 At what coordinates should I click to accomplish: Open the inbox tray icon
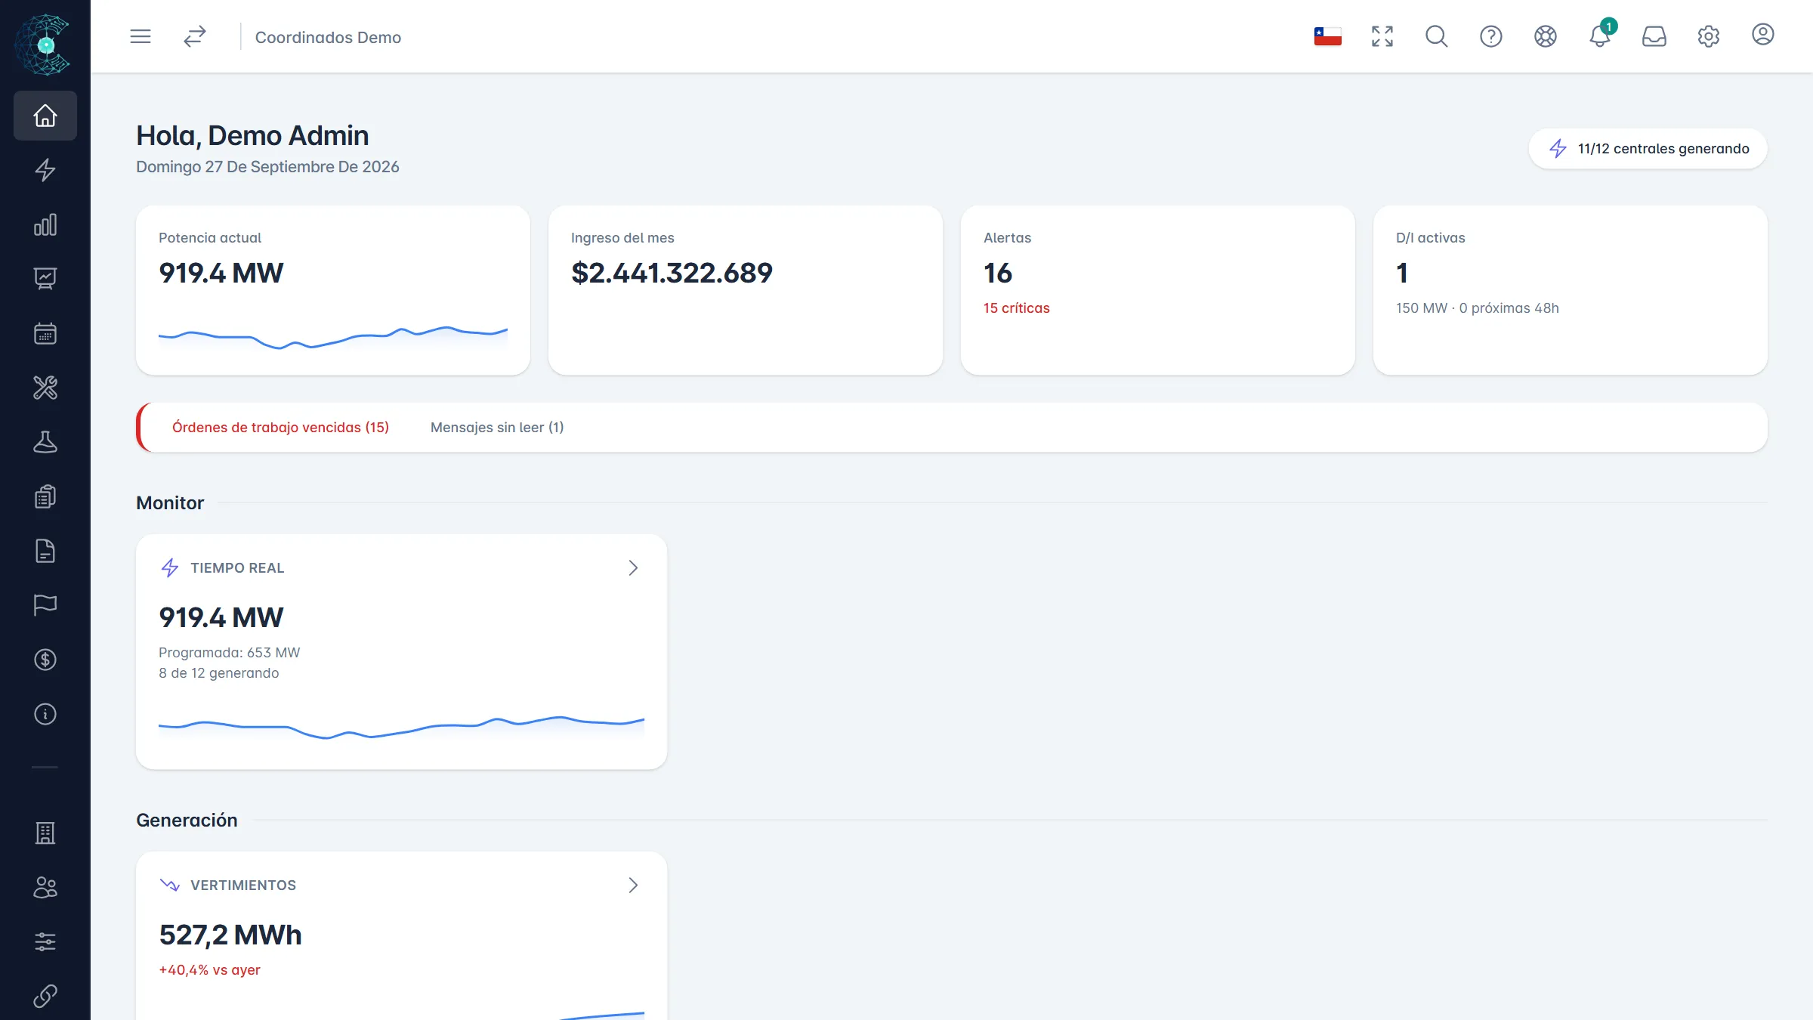pos(1654,36)
